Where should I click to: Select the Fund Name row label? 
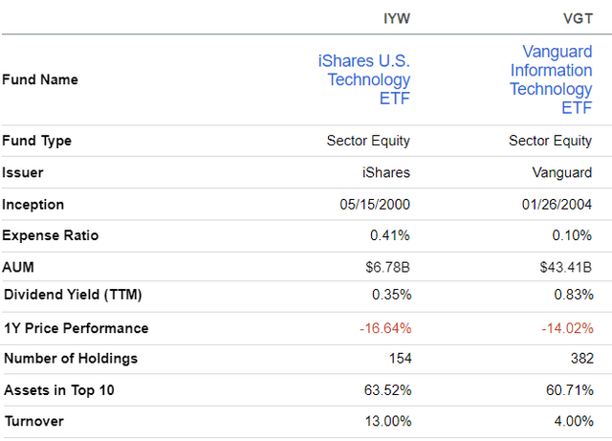tap(40, 79)
